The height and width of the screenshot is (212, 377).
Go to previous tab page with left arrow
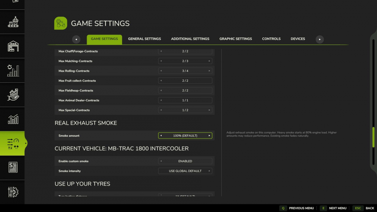pyautogui.click(x=76, y=39)
